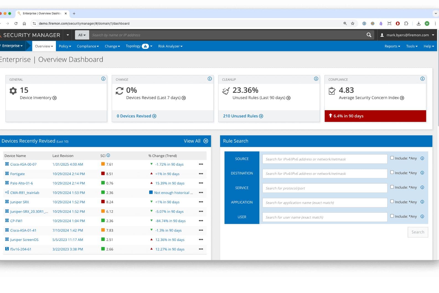
Task: Open info icon on CHANGE card
Action: [210, 79]
